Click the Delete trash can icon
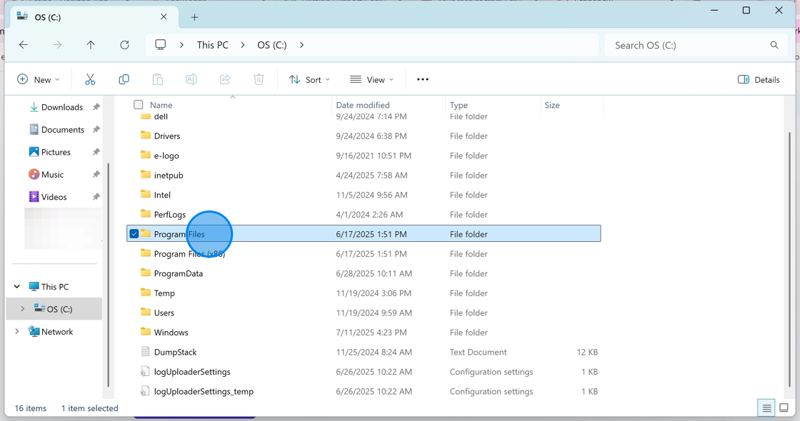 pyautogui.click(x=259, y=79)
